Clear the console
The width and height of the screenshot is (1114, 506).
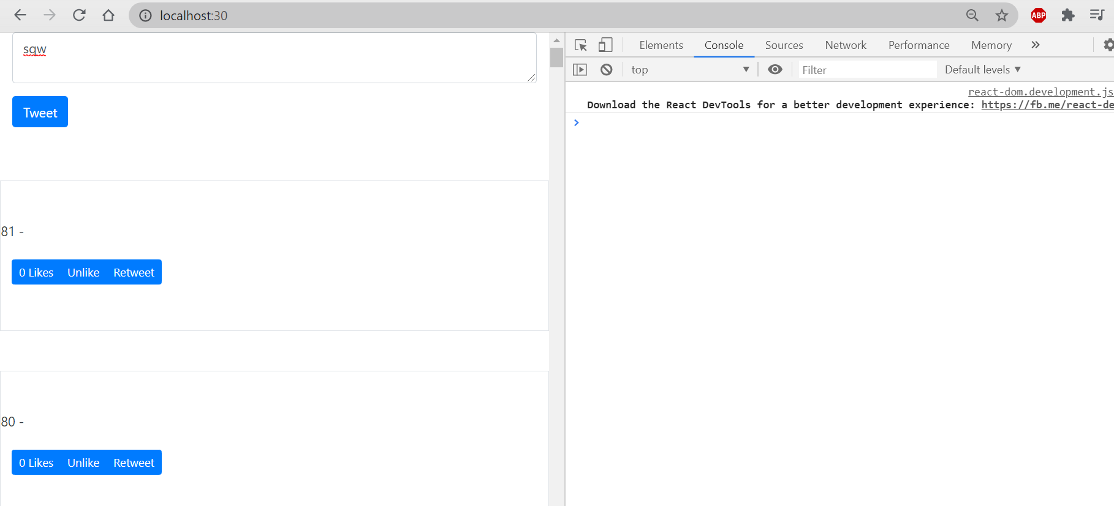coord(607,70)
